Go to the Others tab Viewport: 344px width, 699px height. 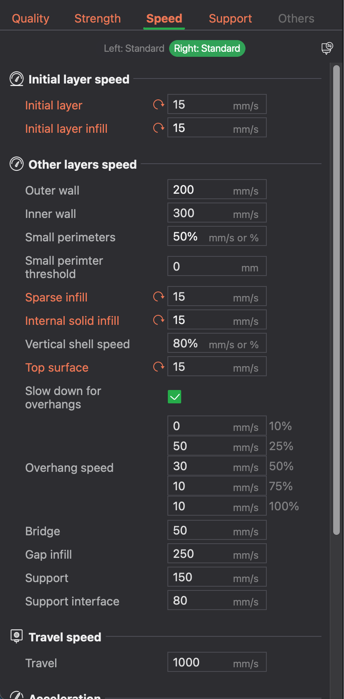(296, 18)
